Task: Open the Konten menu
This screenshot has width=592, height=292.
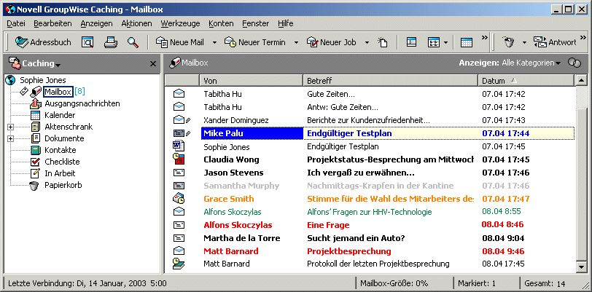Action: pyautogui.click(x=221, y=23)
